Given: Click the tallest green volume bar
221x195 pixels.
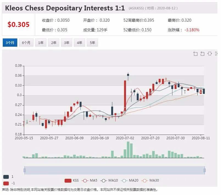Looking at the screenshot, I should tap(128, 150).
